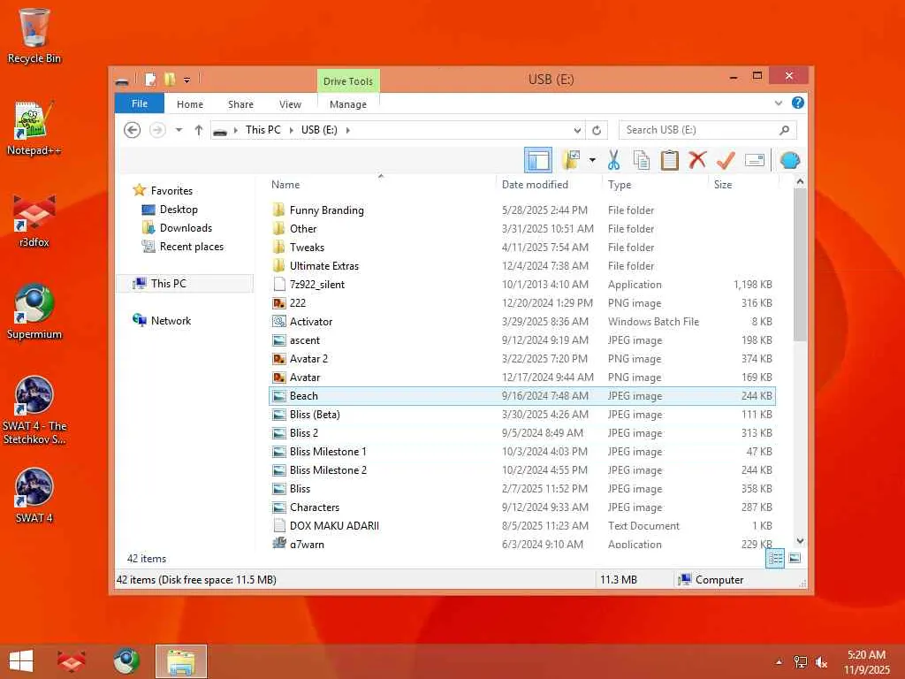This screenshot has height=679, width=905.
Task: Open the File ribbon tab
Action: point(140,104)
